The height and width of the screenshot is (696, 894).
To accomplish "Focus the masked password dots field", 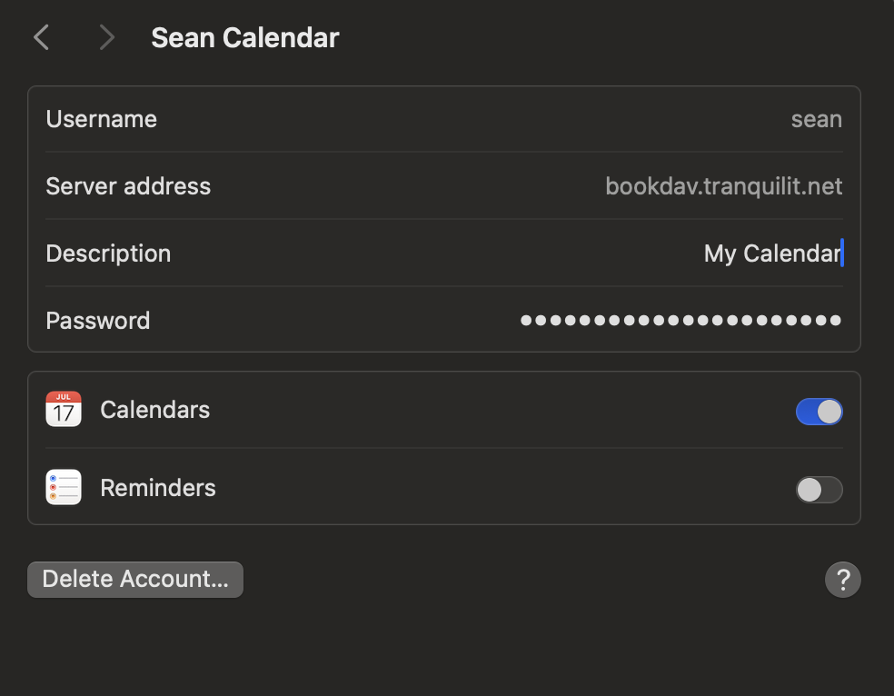I will (680, 321).
